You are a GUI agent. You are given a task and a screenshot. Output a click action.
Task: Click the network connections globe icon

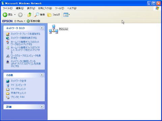tap(8, 38)
